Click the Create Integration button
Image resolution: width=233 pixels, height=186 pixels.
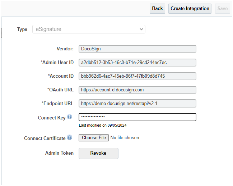[x=190, y=9]
